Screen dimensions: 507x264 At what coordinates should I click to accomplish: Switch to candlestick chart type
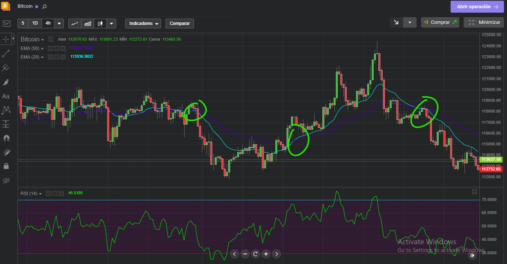point(100,23)
